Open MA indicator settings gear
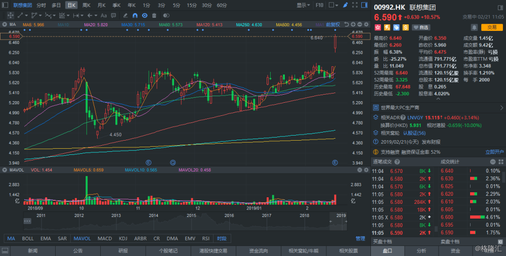 [x=366, y=24]
